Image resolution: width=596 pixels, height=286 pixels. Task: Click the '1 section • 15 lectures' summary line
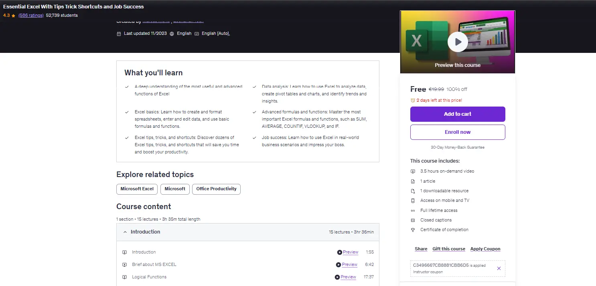pyautogui.click(x=158, y=220)
